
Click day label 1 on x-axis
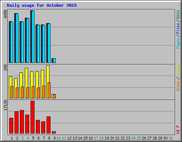[x=12, y=138]
